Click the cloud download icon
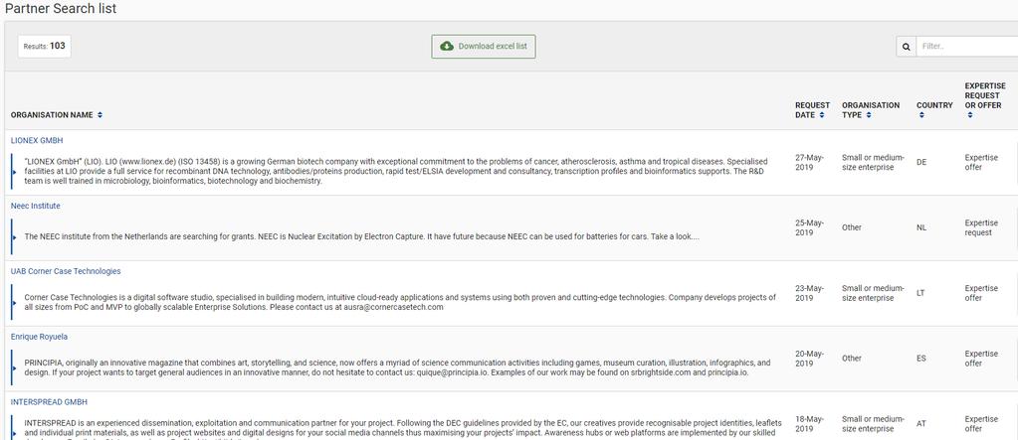The width and height of the screenshot is (1018, 440). (447, 47)
